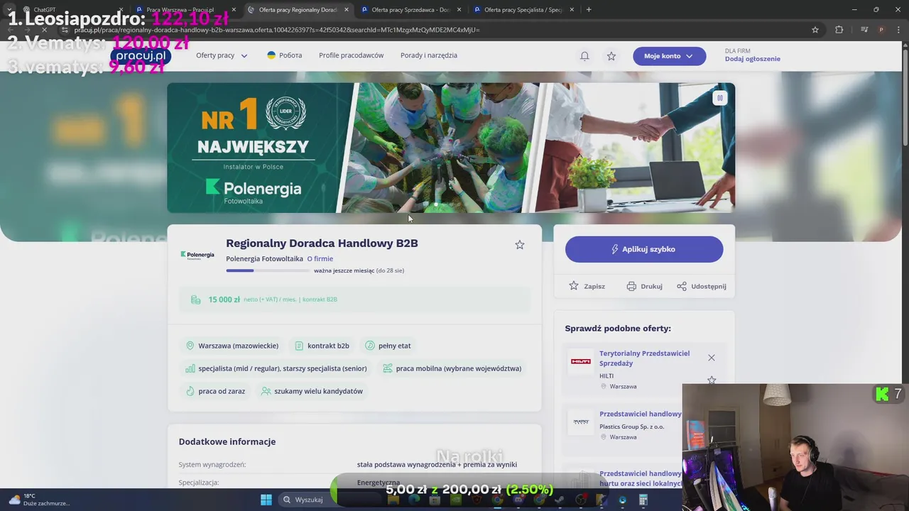Switch to Praca Warszawa – Pracuj.pl tab
Image resolution: width=909 pixels, height=511 pixels.
185,10
